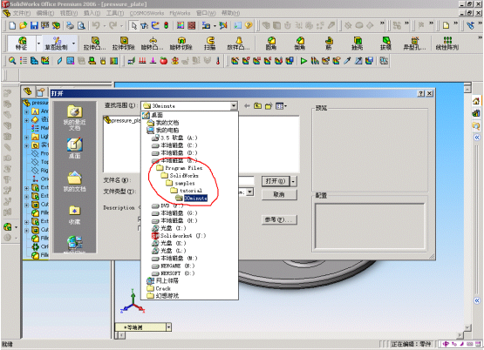Open the 文件(F) menu
The height and width of the screenshot is (350, 484).
[22, 13]
